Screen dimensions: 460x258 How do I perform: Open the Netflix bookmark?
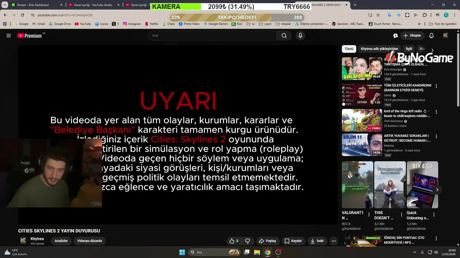pos(151,24)
